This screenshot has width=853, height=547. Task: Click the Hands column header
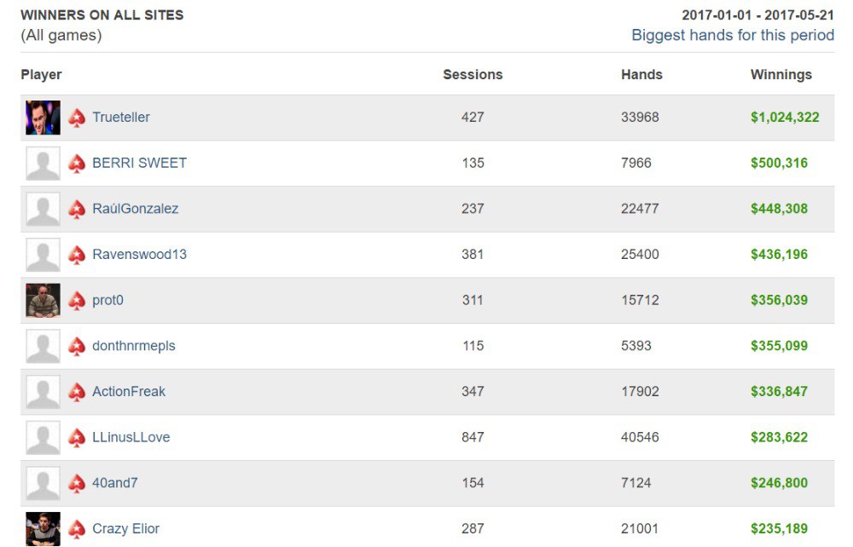coord(641,75)
